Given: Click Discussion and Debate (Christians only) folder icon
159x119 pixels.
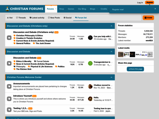Looking at the screenshot, I should (9, 38).
